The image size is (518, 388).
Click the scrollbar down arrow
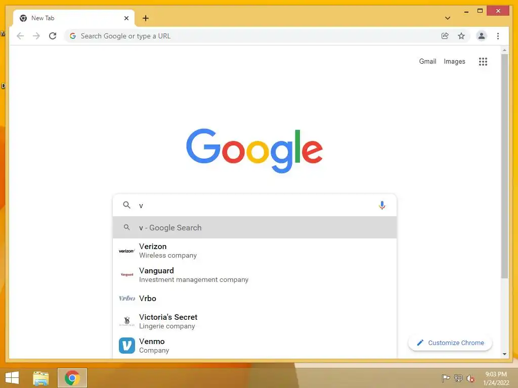(504, 354)
